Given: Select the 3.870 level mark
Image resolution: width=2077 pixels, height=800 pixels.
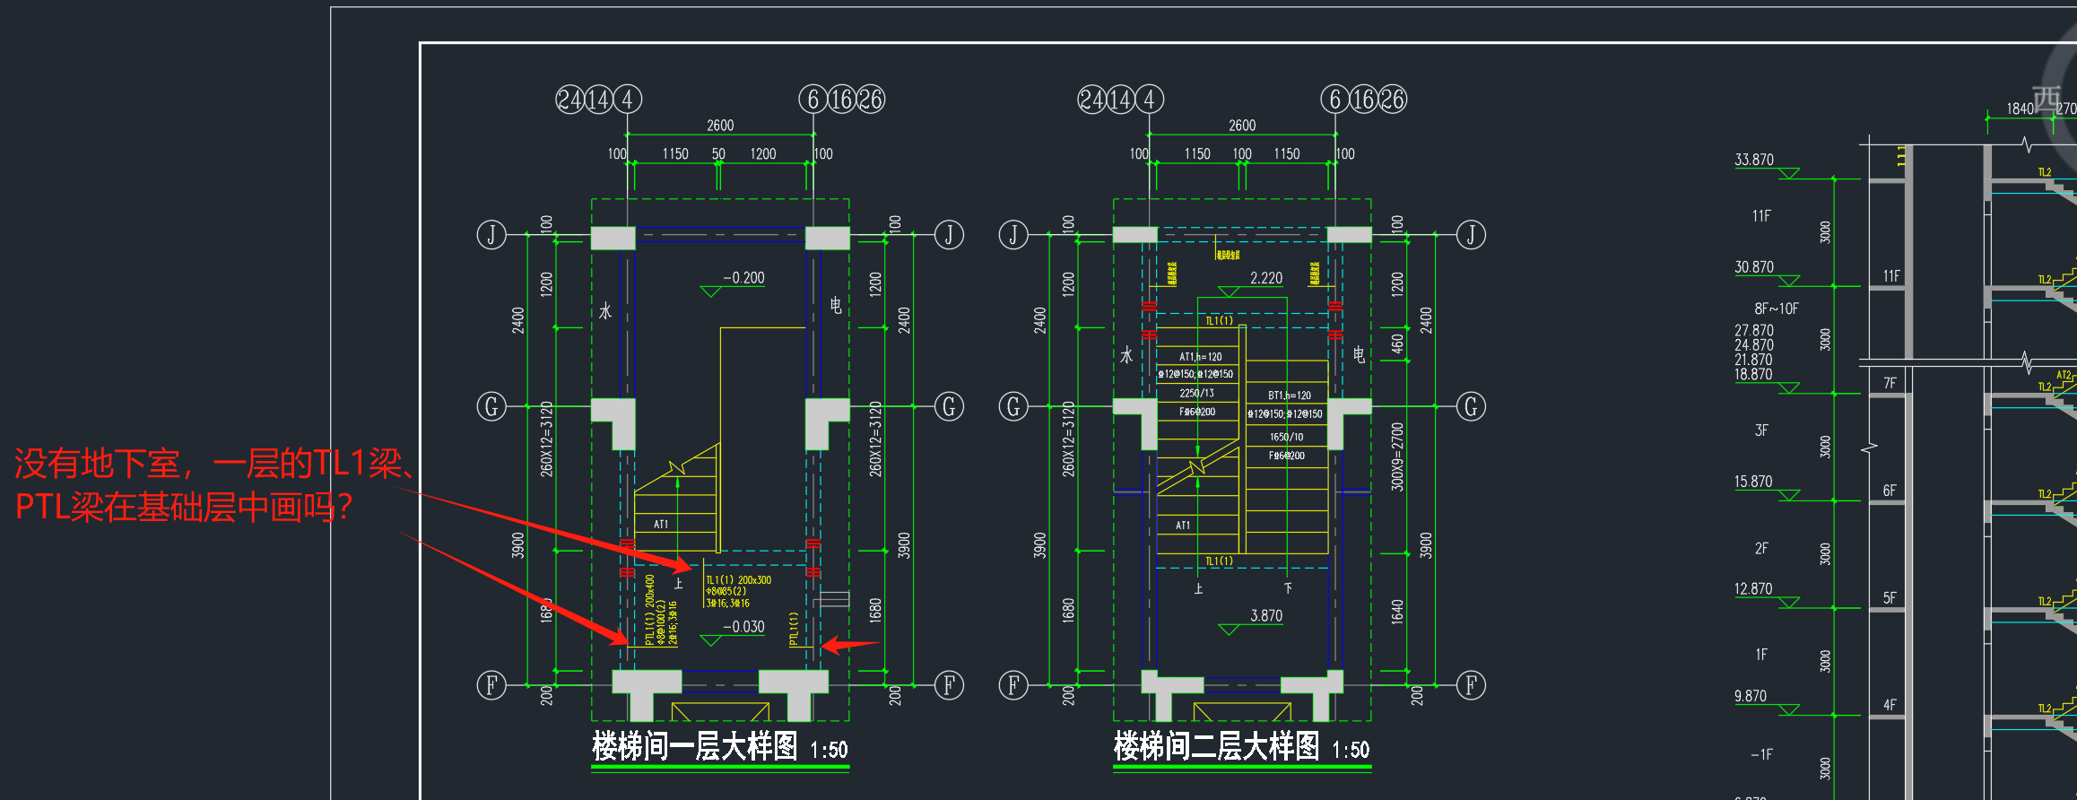Looking at the screenshot, I should coord(1266,616).
